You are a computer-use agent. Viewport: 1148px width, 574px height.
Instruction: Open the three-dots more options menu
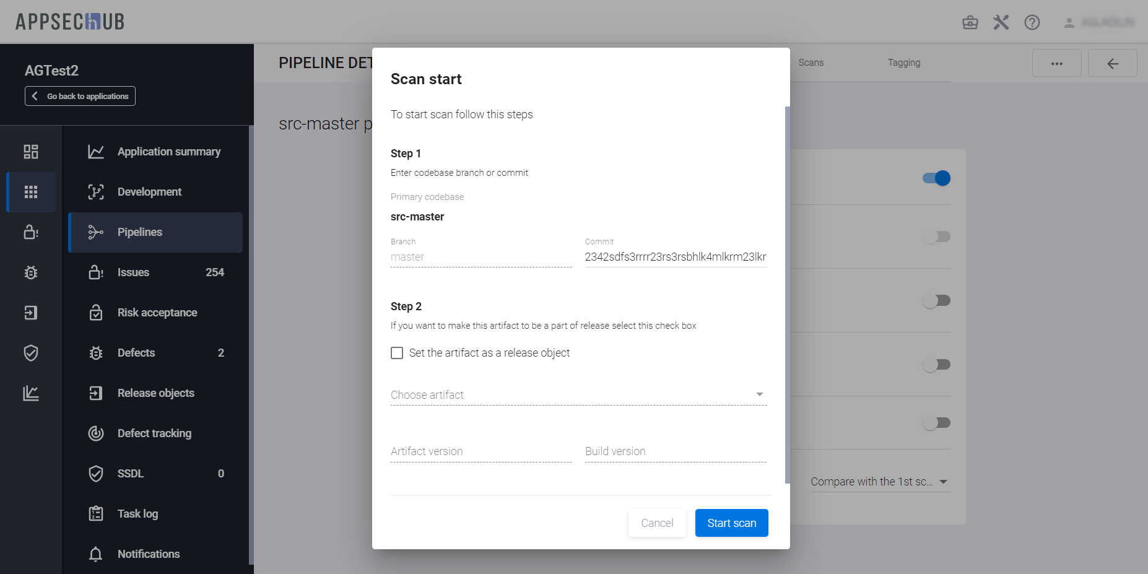pos(1056,63)
